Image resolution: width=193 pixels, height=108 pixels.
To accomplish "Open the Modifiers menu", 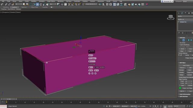I will tap(34, 1).
